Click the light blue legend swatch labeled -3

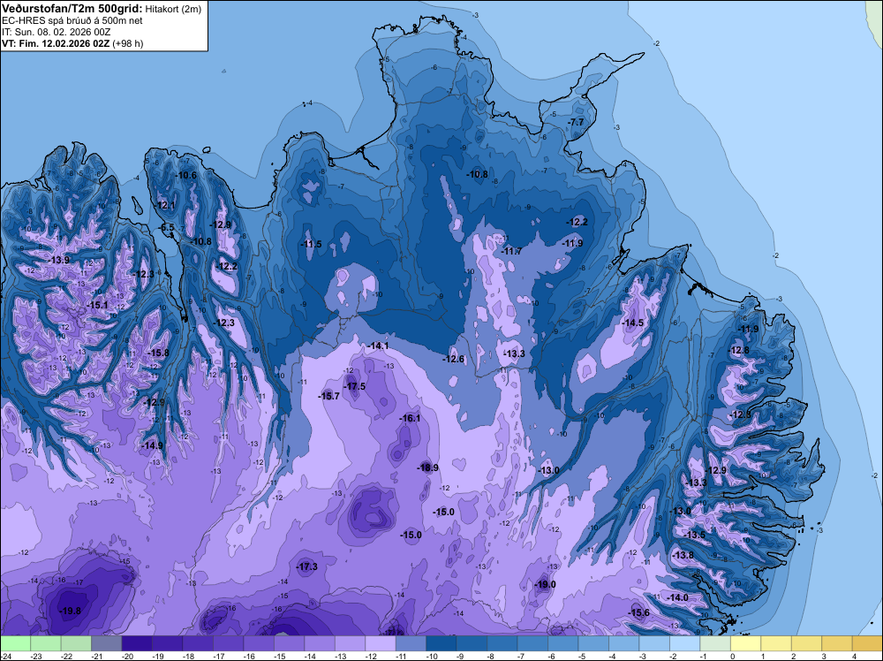point(653,643)
